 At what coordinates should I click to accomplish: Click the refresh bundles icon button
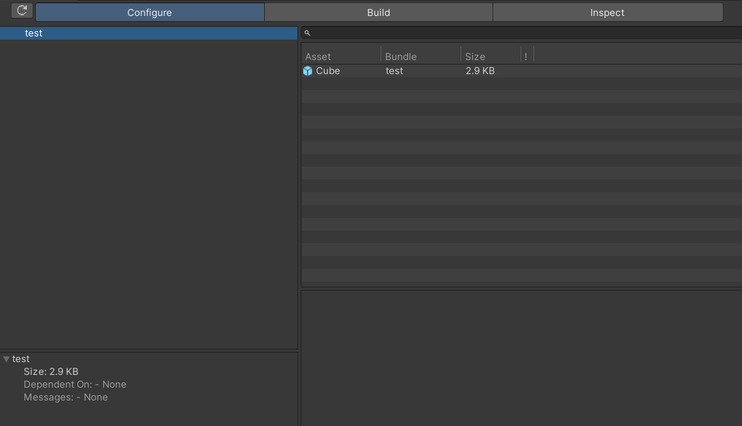22,10
